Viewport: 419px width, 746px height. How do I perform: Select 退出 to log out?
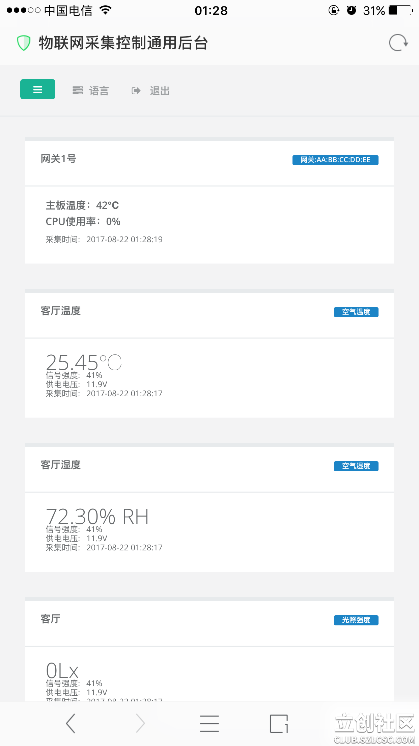point(160,91)
